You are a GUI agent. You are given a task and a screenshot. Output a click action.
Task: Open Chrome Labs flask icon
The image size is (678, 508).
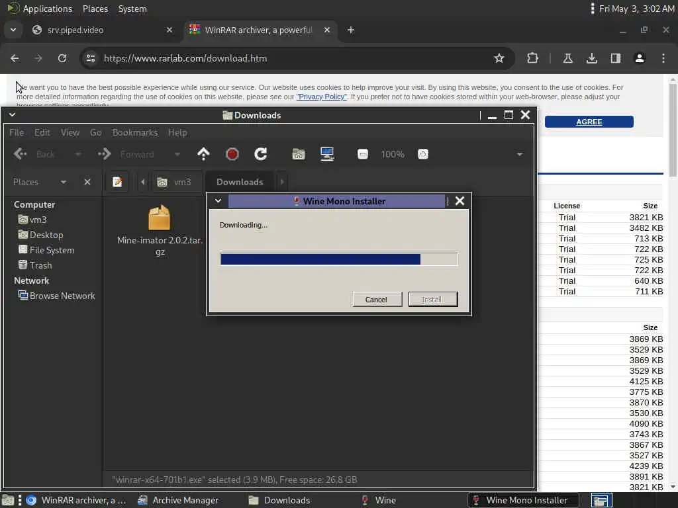tap(567, 58)
